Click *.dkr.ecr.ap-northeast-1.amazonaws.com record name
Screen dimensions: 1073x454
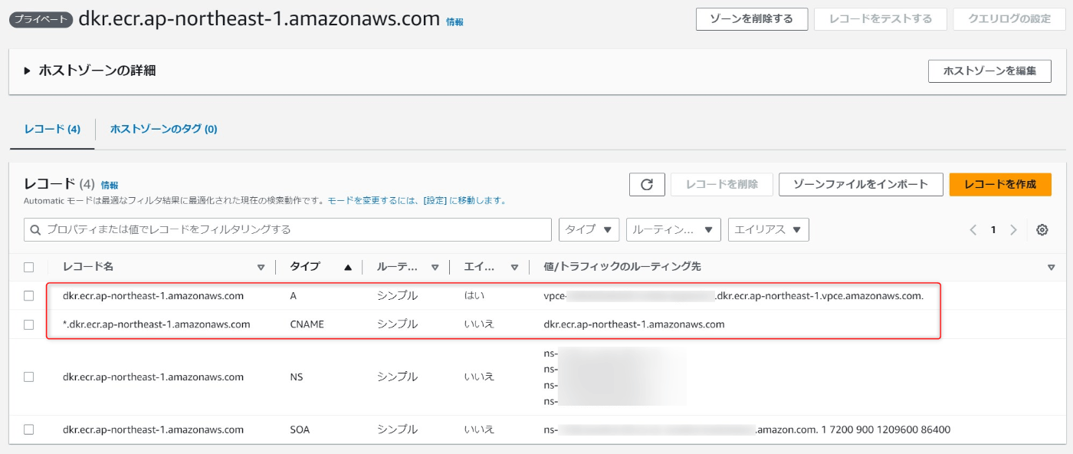[156, 324]
